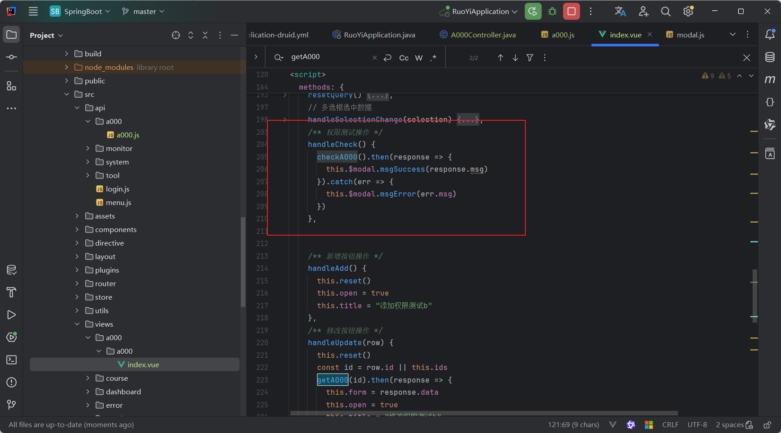This screenshot has width=781, height=433.
Task: Expand the node_modules folder
Action: 67,67
